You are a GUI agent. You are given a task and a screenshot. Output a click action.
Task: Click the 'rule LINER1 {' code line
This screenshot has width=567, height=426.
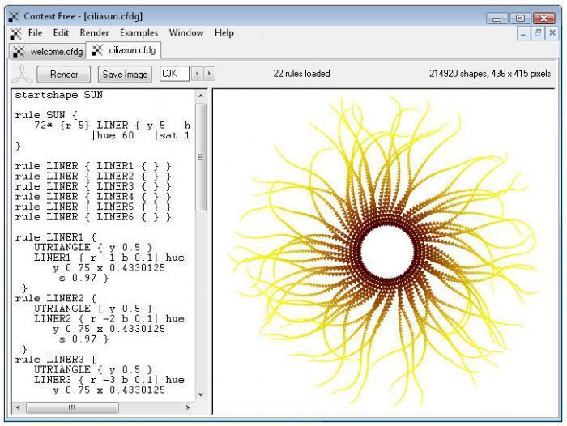56,237
